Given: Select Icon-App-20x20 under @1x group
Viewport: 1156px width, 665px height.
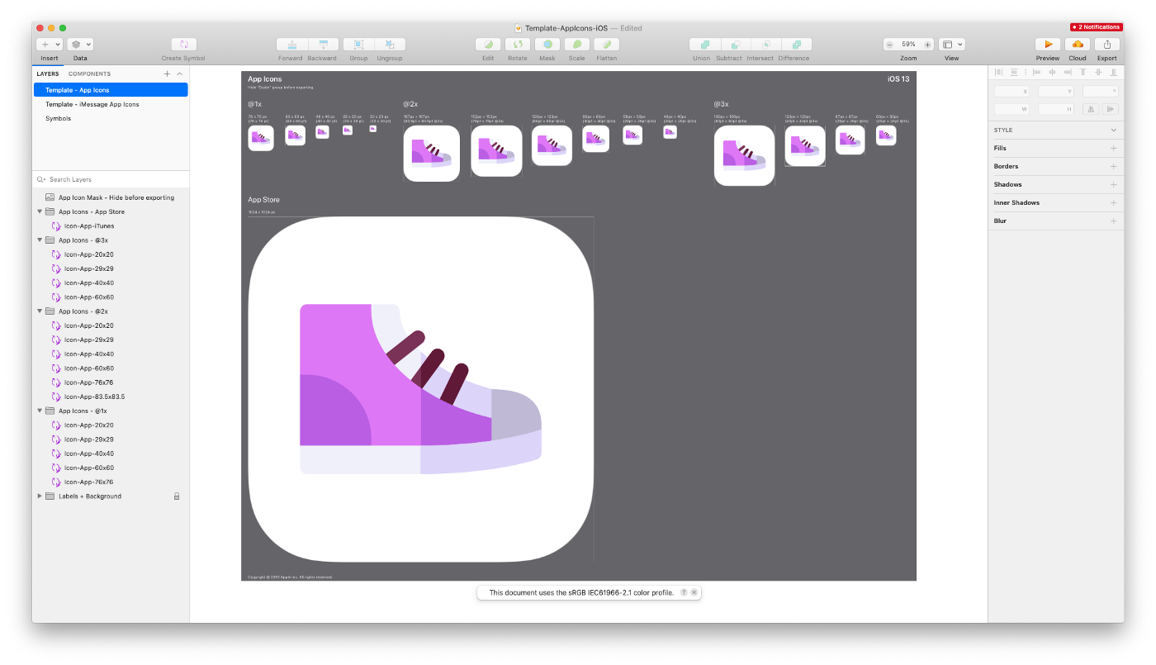Looking at the screenshot, I should tap(111, 425).
